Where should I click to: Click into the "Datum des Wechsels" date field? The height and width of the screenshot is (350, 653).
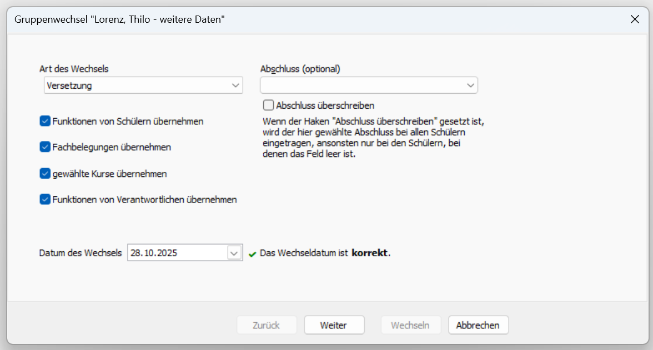pos(177,253)
